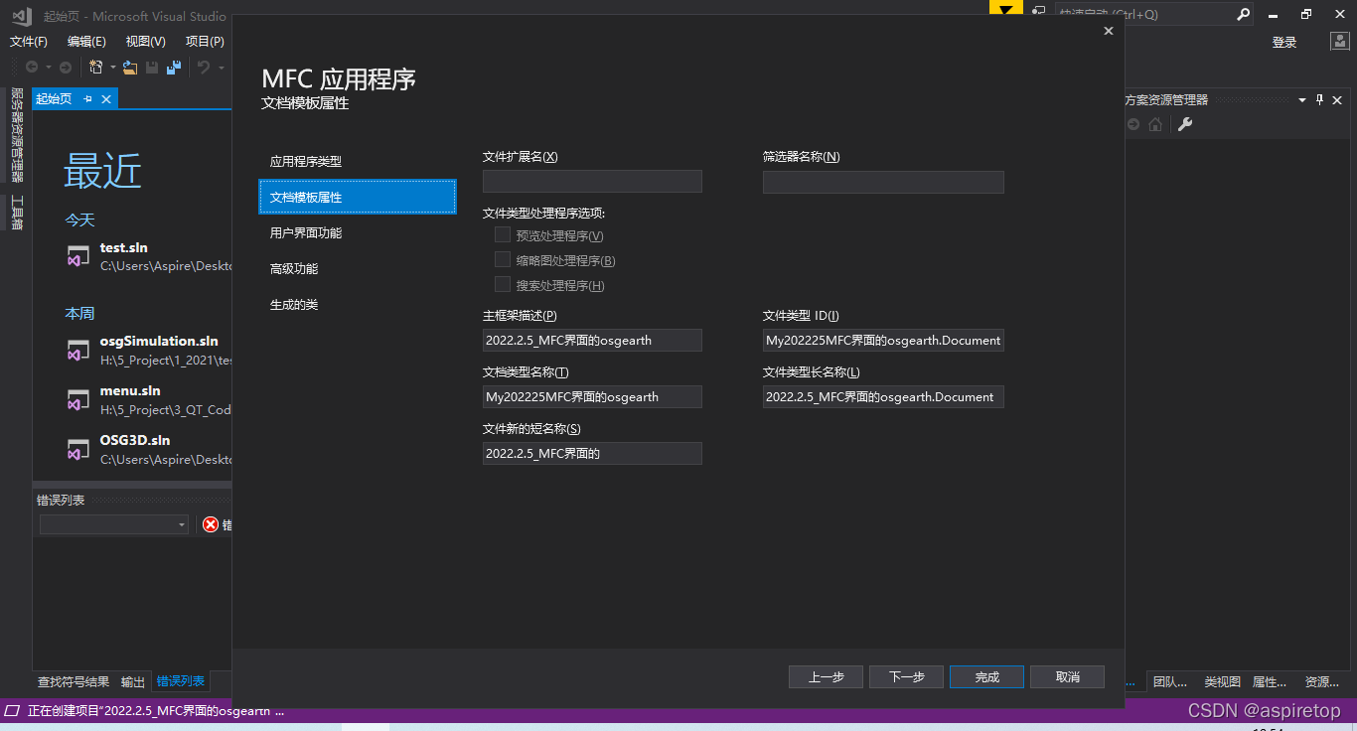Viewport: 1357px width, 731px height.
Task: Click the solution icon beside OSG3D.sln
Action: click(78, 449)
